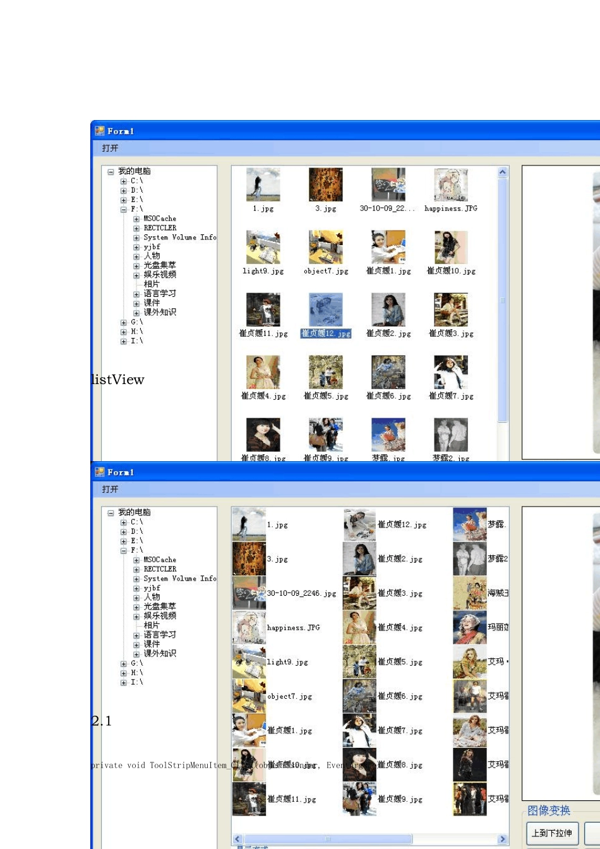Select the 相片 folder in lower window tree
The image size is (600, 849).
[152, 625]
